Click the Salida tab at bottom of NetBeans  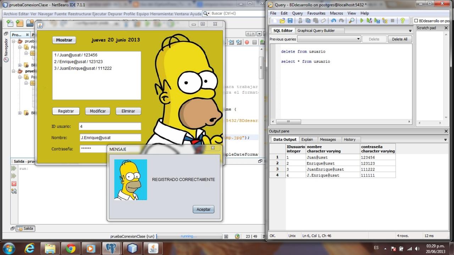tap(26, 228)
